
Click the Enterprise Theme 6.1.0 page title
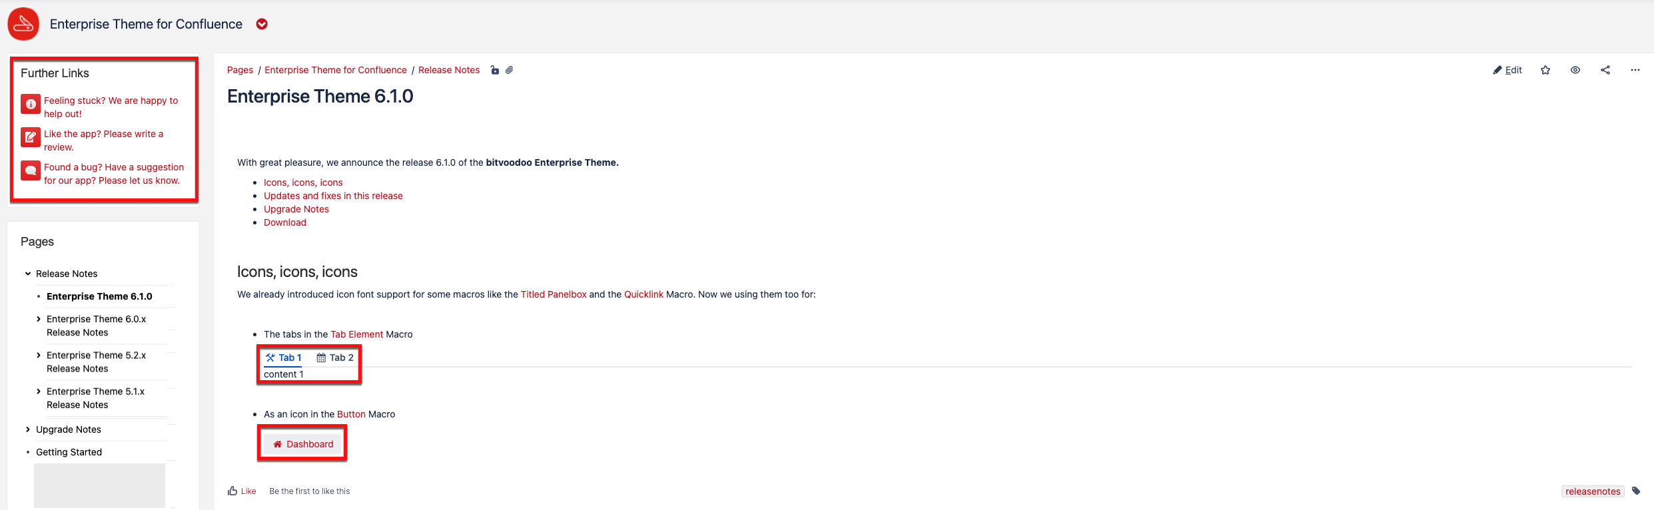[320, 97]
